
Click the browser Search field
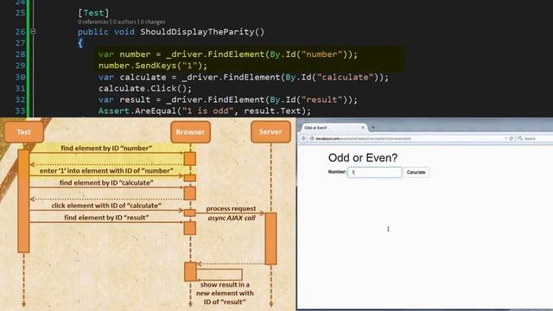click(535, 138)
